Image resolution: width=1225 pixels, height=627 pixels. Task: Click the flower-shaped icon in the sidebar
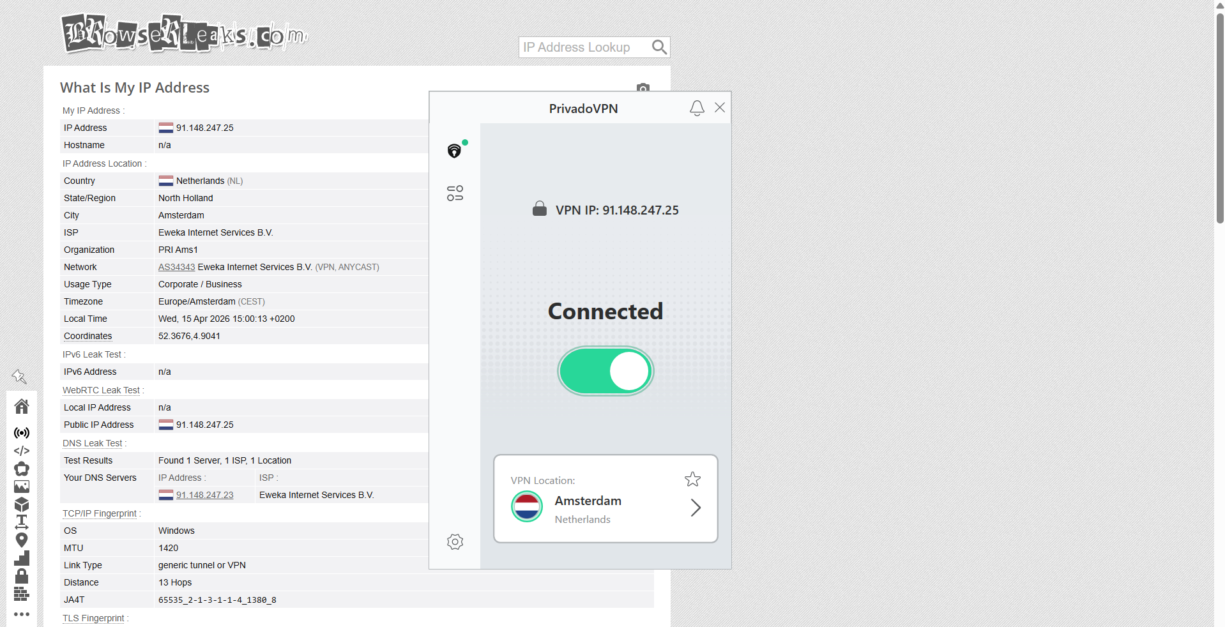click(x=22, y=469)
